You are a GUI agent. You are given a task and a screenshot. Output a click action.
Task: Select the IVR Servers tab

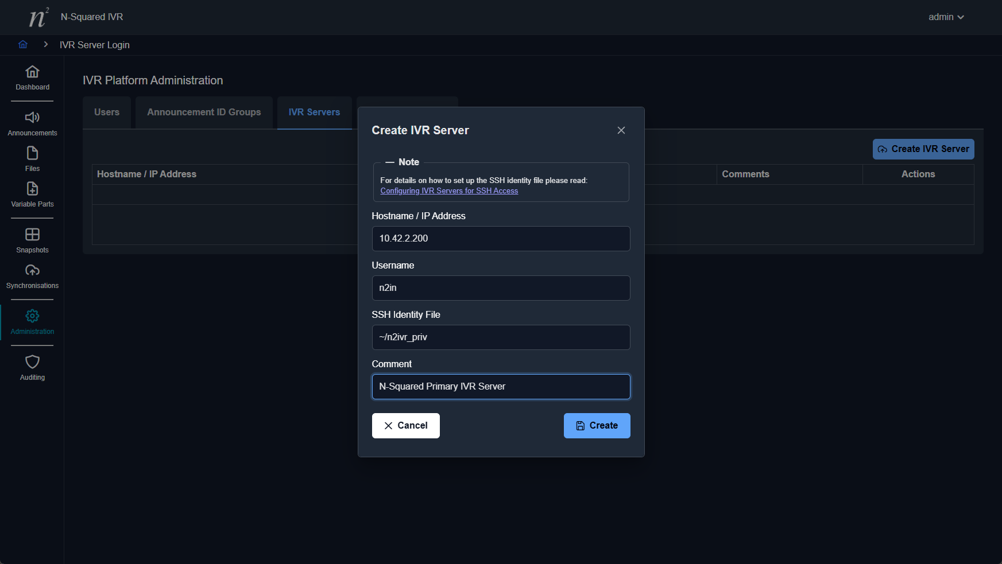coord(314,112)
